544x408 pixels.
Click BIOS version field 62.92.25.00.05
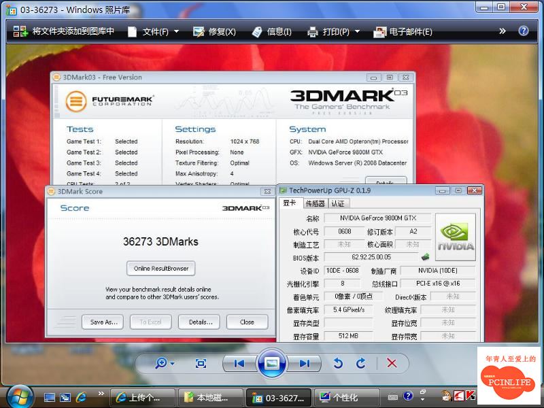coord(371,257)
